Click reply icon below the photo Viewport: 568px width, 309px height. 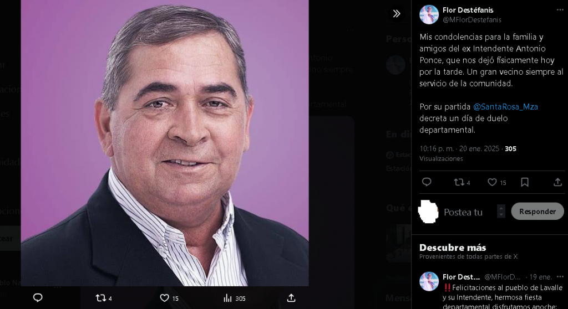coord(38,298)
